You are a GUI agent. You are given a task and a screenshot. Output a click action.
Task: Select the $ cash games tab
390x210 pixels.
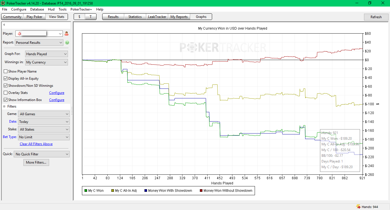pos(79,17)
